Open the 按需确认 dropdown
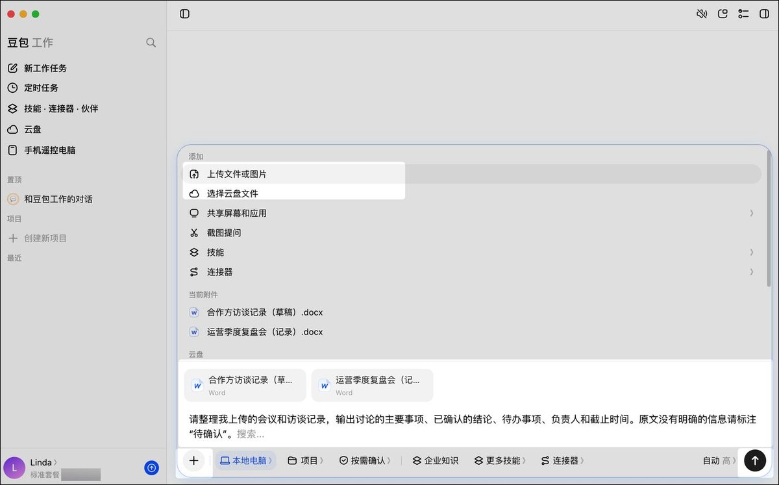The width and height of the screenshot is (779, 485). [365, 460]
